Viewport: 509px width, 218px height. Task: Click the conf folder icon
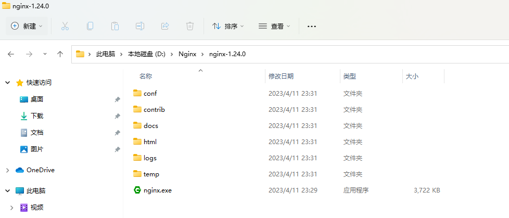point(137,93)
